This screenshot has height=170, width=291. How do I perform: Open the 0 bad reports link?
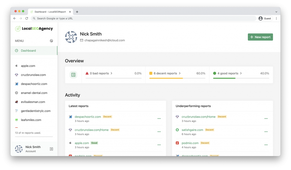coord(99,73)
